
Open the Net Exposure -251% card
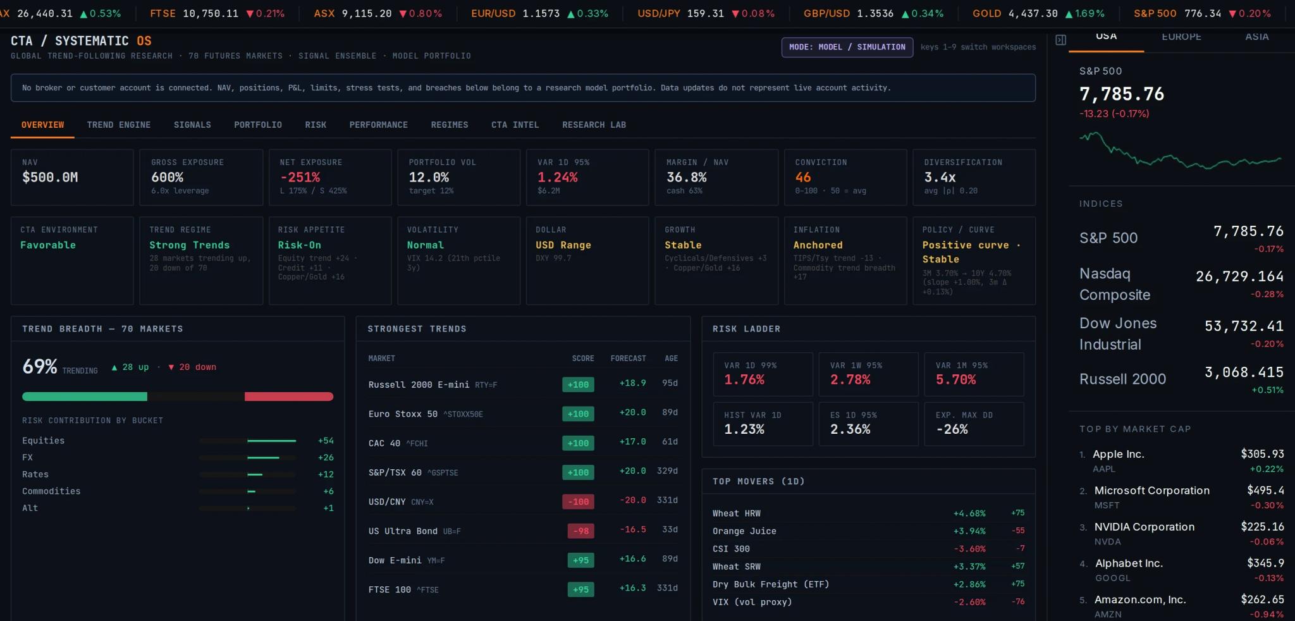(330, 177)
